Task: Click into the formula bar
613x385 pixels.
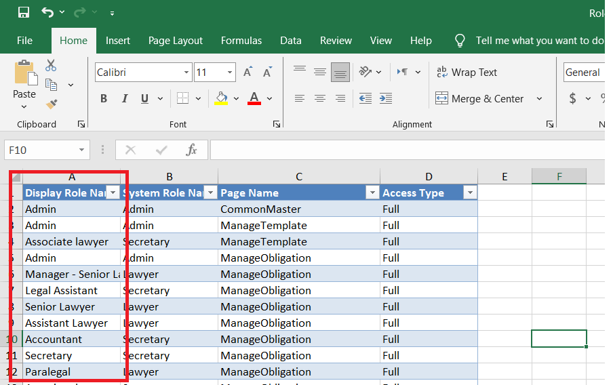Action: 408,150
